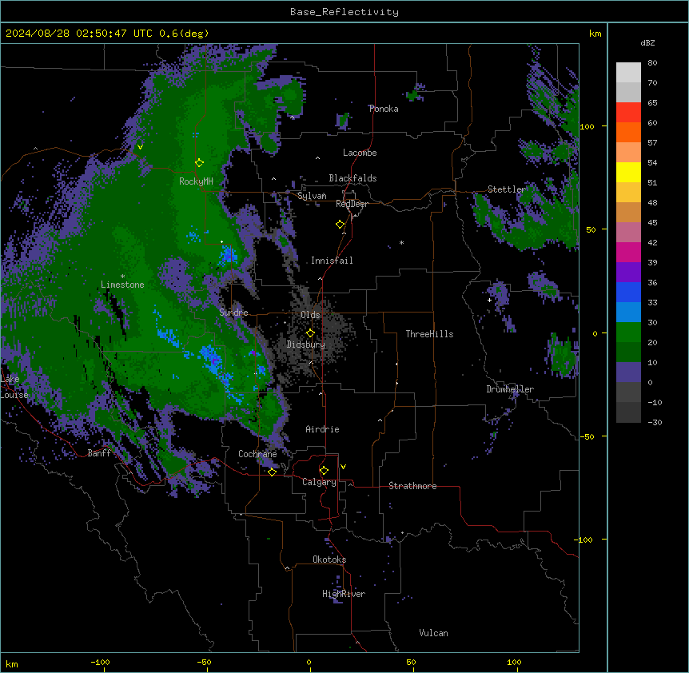Click the Okotoks town label
This screenshot has height=673, width=689.
329,560
